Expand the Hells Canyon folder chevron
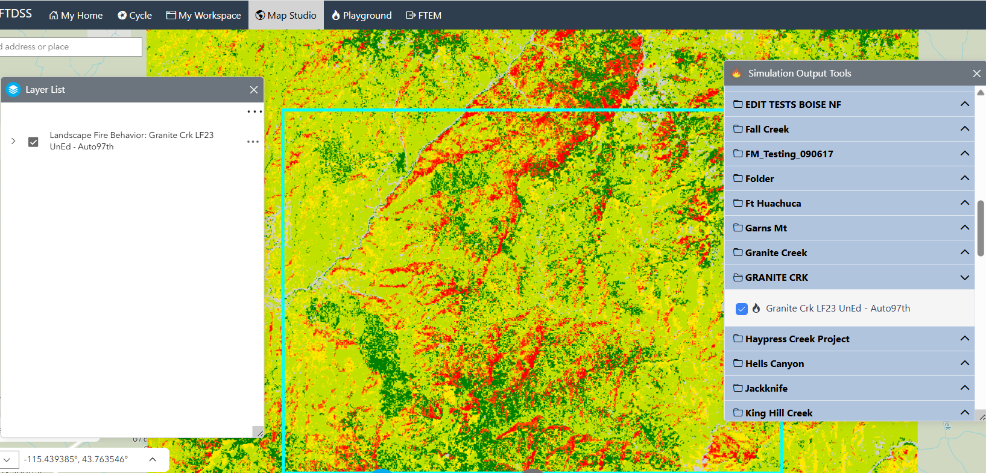986x473 pixels. pyautogui.click(x=965, y=363)
